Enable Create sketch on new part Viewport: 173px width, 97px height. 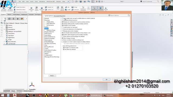62,27
